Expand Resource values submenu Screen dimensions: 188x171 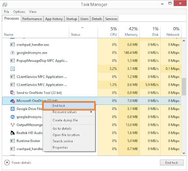[69, 112]
